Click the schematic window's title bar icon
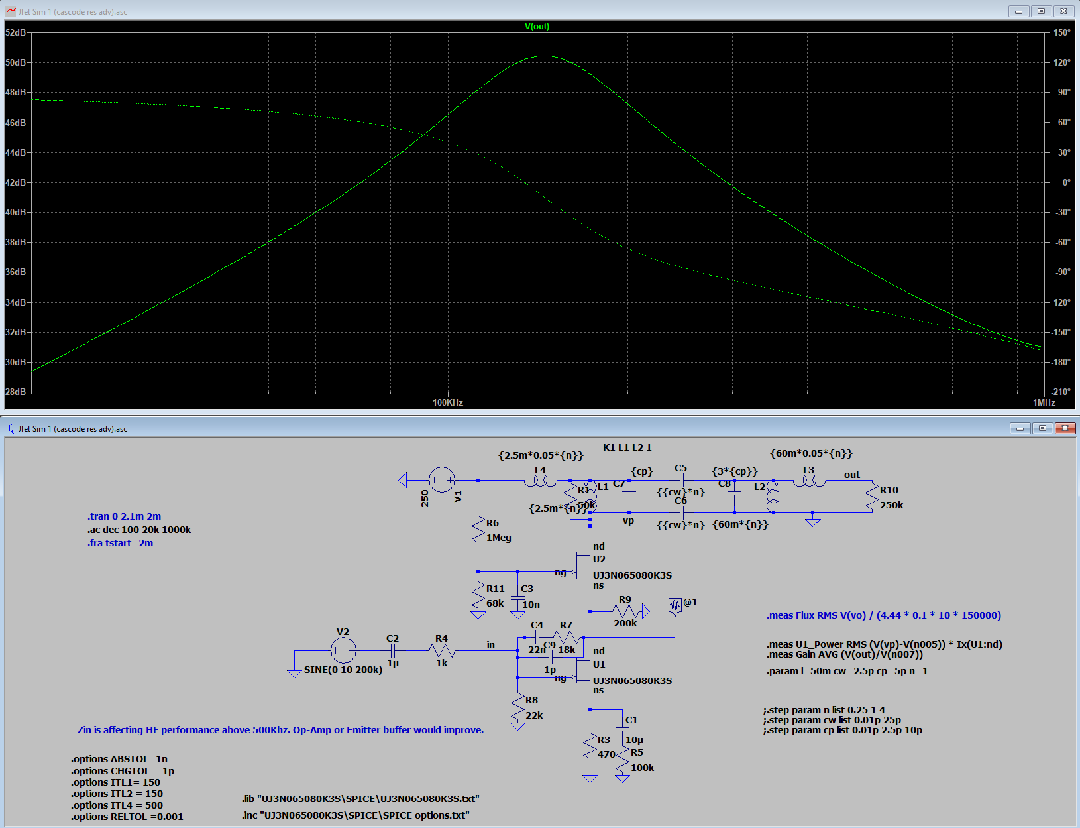1080x828 pixels. 10,428
